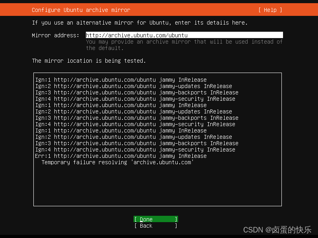Select the Done button

click(x=156, y=219)
